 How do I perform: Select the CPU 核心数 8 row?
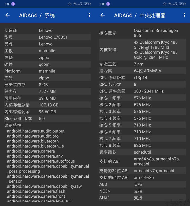[x=143, y=84]
